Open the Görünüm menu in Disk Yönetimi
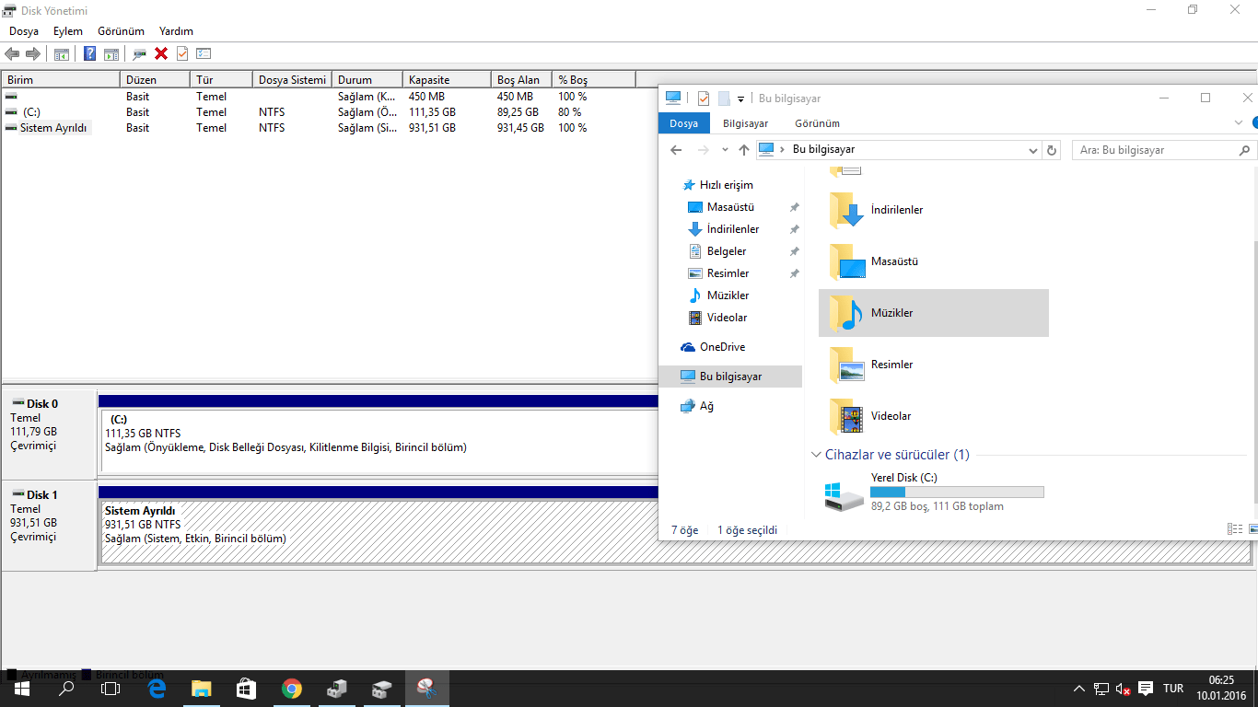This screenshot has width=1258, height=707. tap(121, 31)
